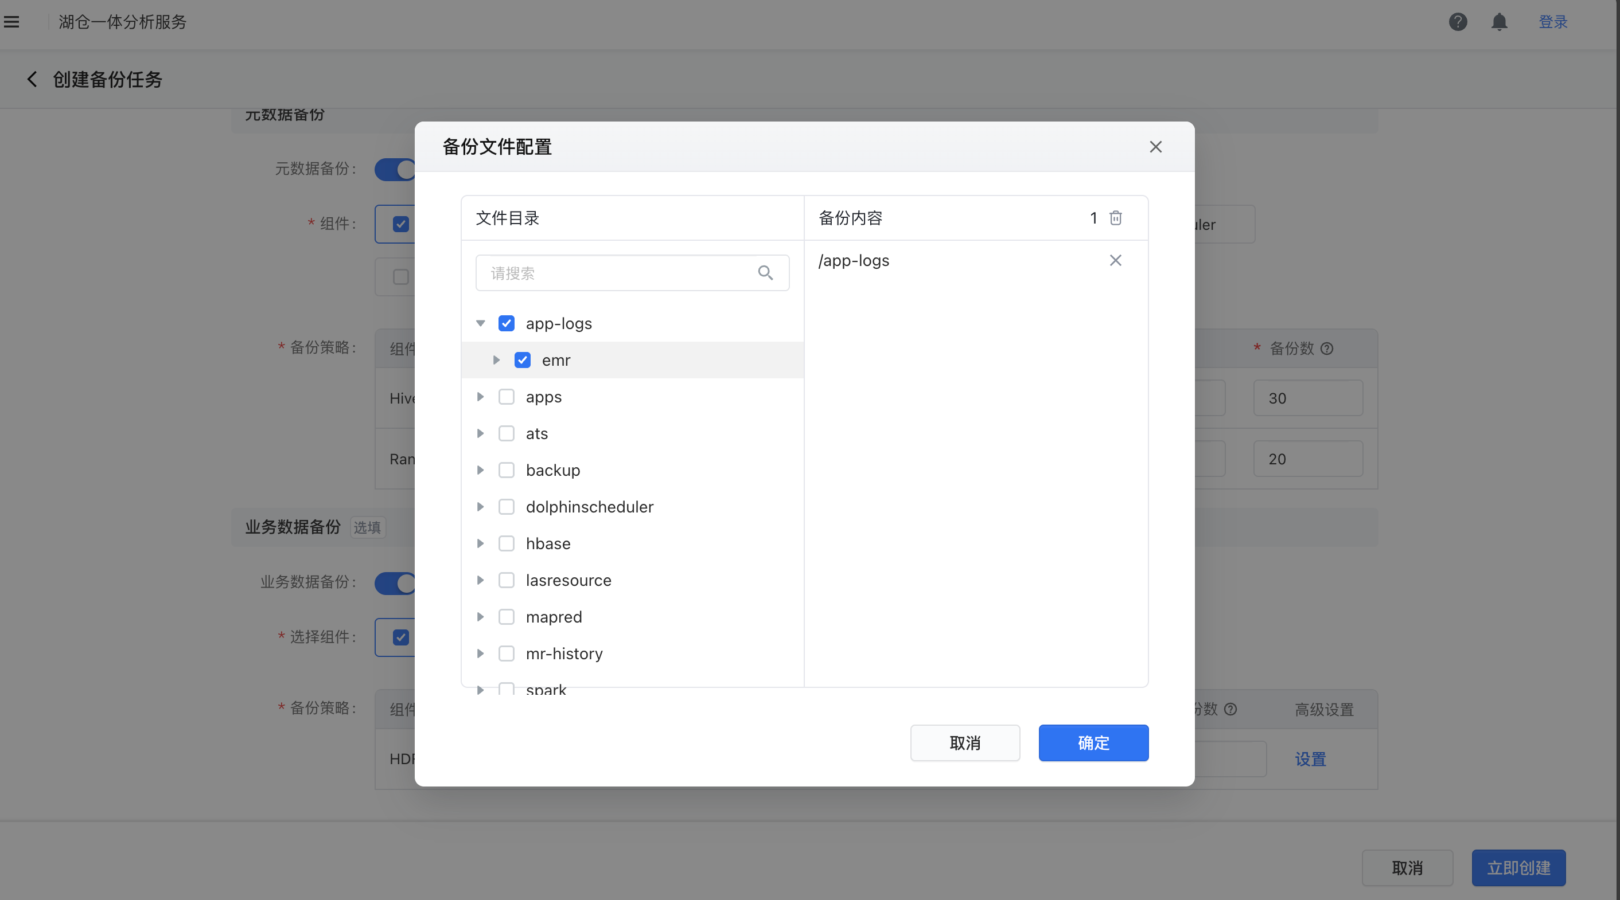Image resolution: width=1620 pixels, height=900 pixels.
Task: Expand the dolphinscheduler tree node
Action: pos(481,507)
